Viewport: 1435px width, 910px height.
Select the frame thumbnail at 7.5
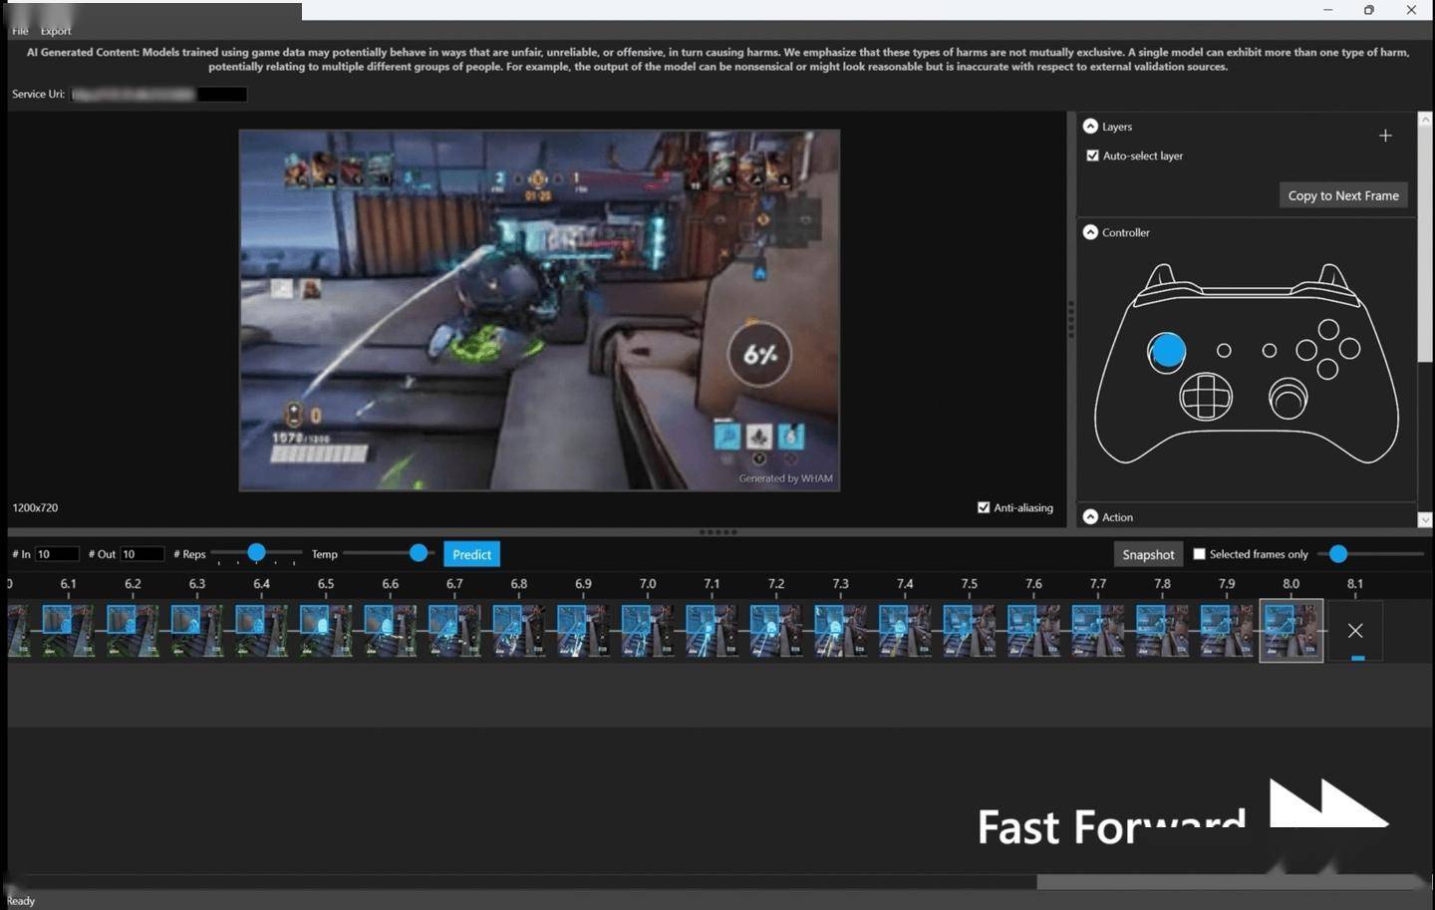(969, 630)
